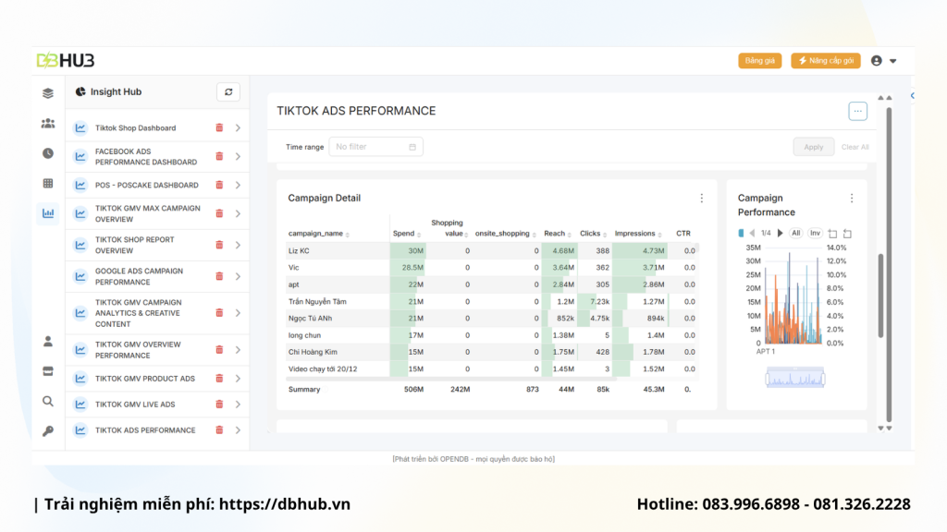Select All series in chart legend

point(796,233)
